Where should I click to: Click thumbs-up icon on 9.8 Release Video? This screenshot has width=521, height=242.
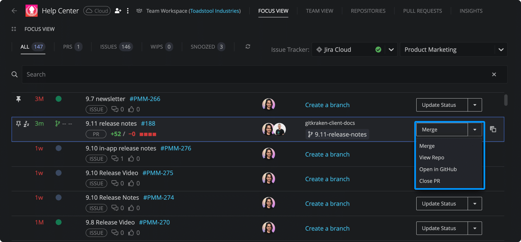click(x=131, y=233)
